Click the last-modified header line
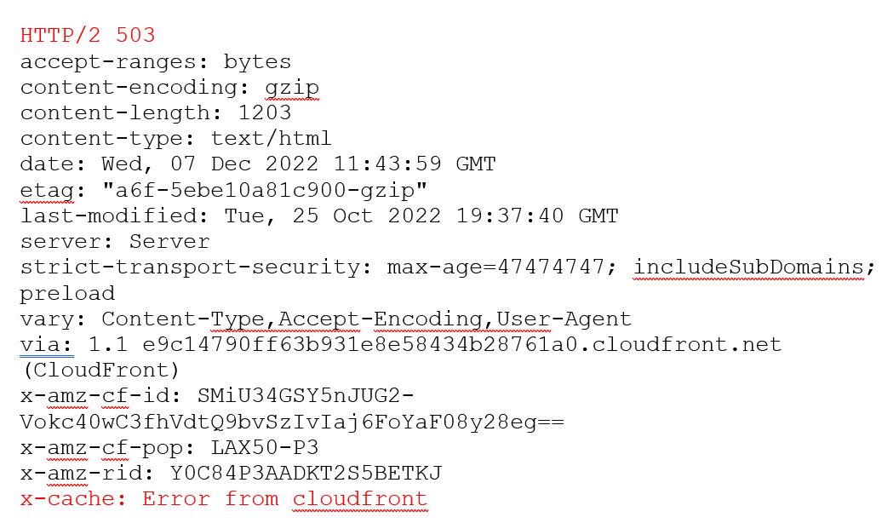882x523 pixels. 318,216
